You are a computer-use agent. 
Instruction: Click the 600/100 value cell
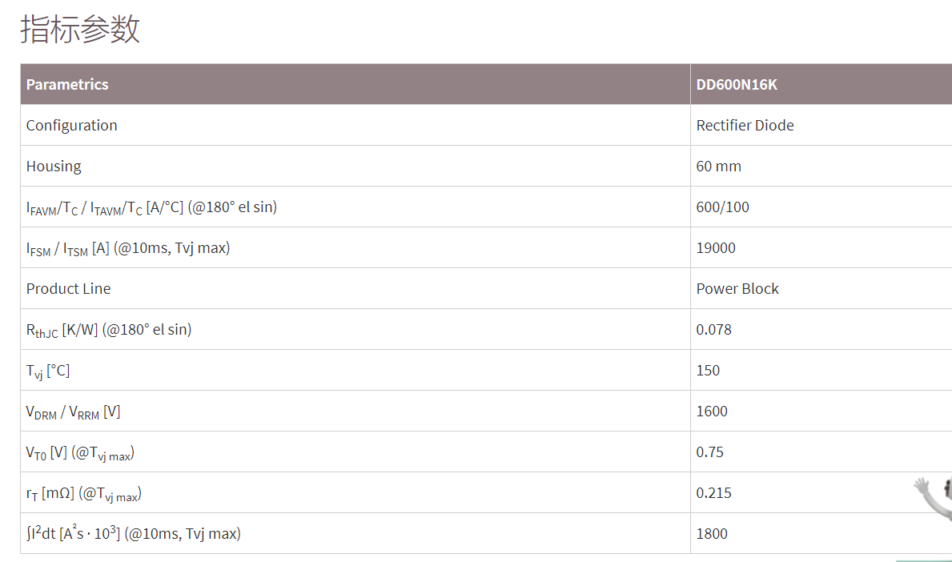coord(722,207)
